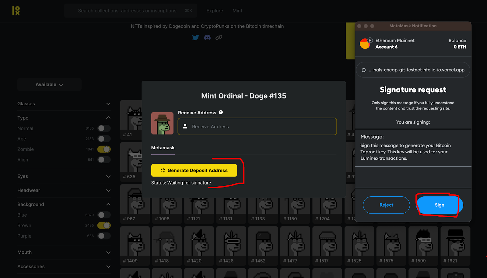Image resolution: width=487 pixels, height=278 pixels.
Task: Open Doge #1599 thumbnail
Action: click(423, 246)
